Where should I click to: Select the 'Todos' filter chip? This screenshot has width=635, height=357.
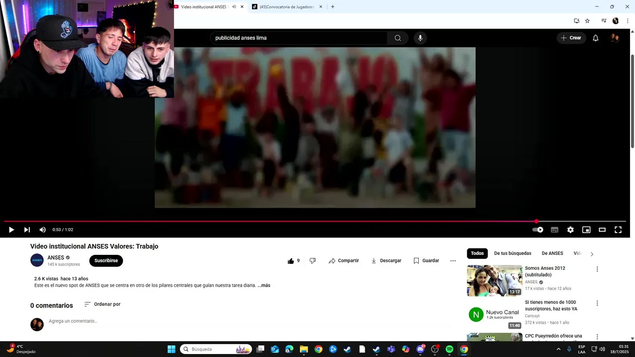(x=477, y=253)
